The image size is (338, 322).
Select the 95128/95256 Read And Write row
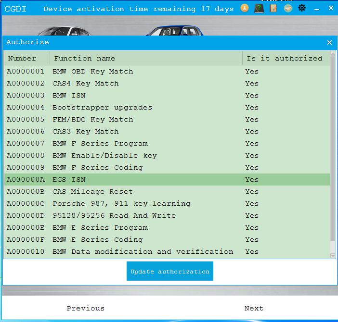167,215
